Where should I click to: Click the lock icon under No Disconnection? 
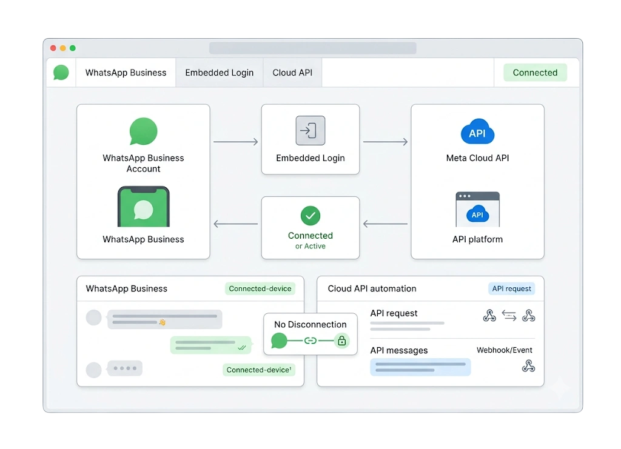point(341,341)
